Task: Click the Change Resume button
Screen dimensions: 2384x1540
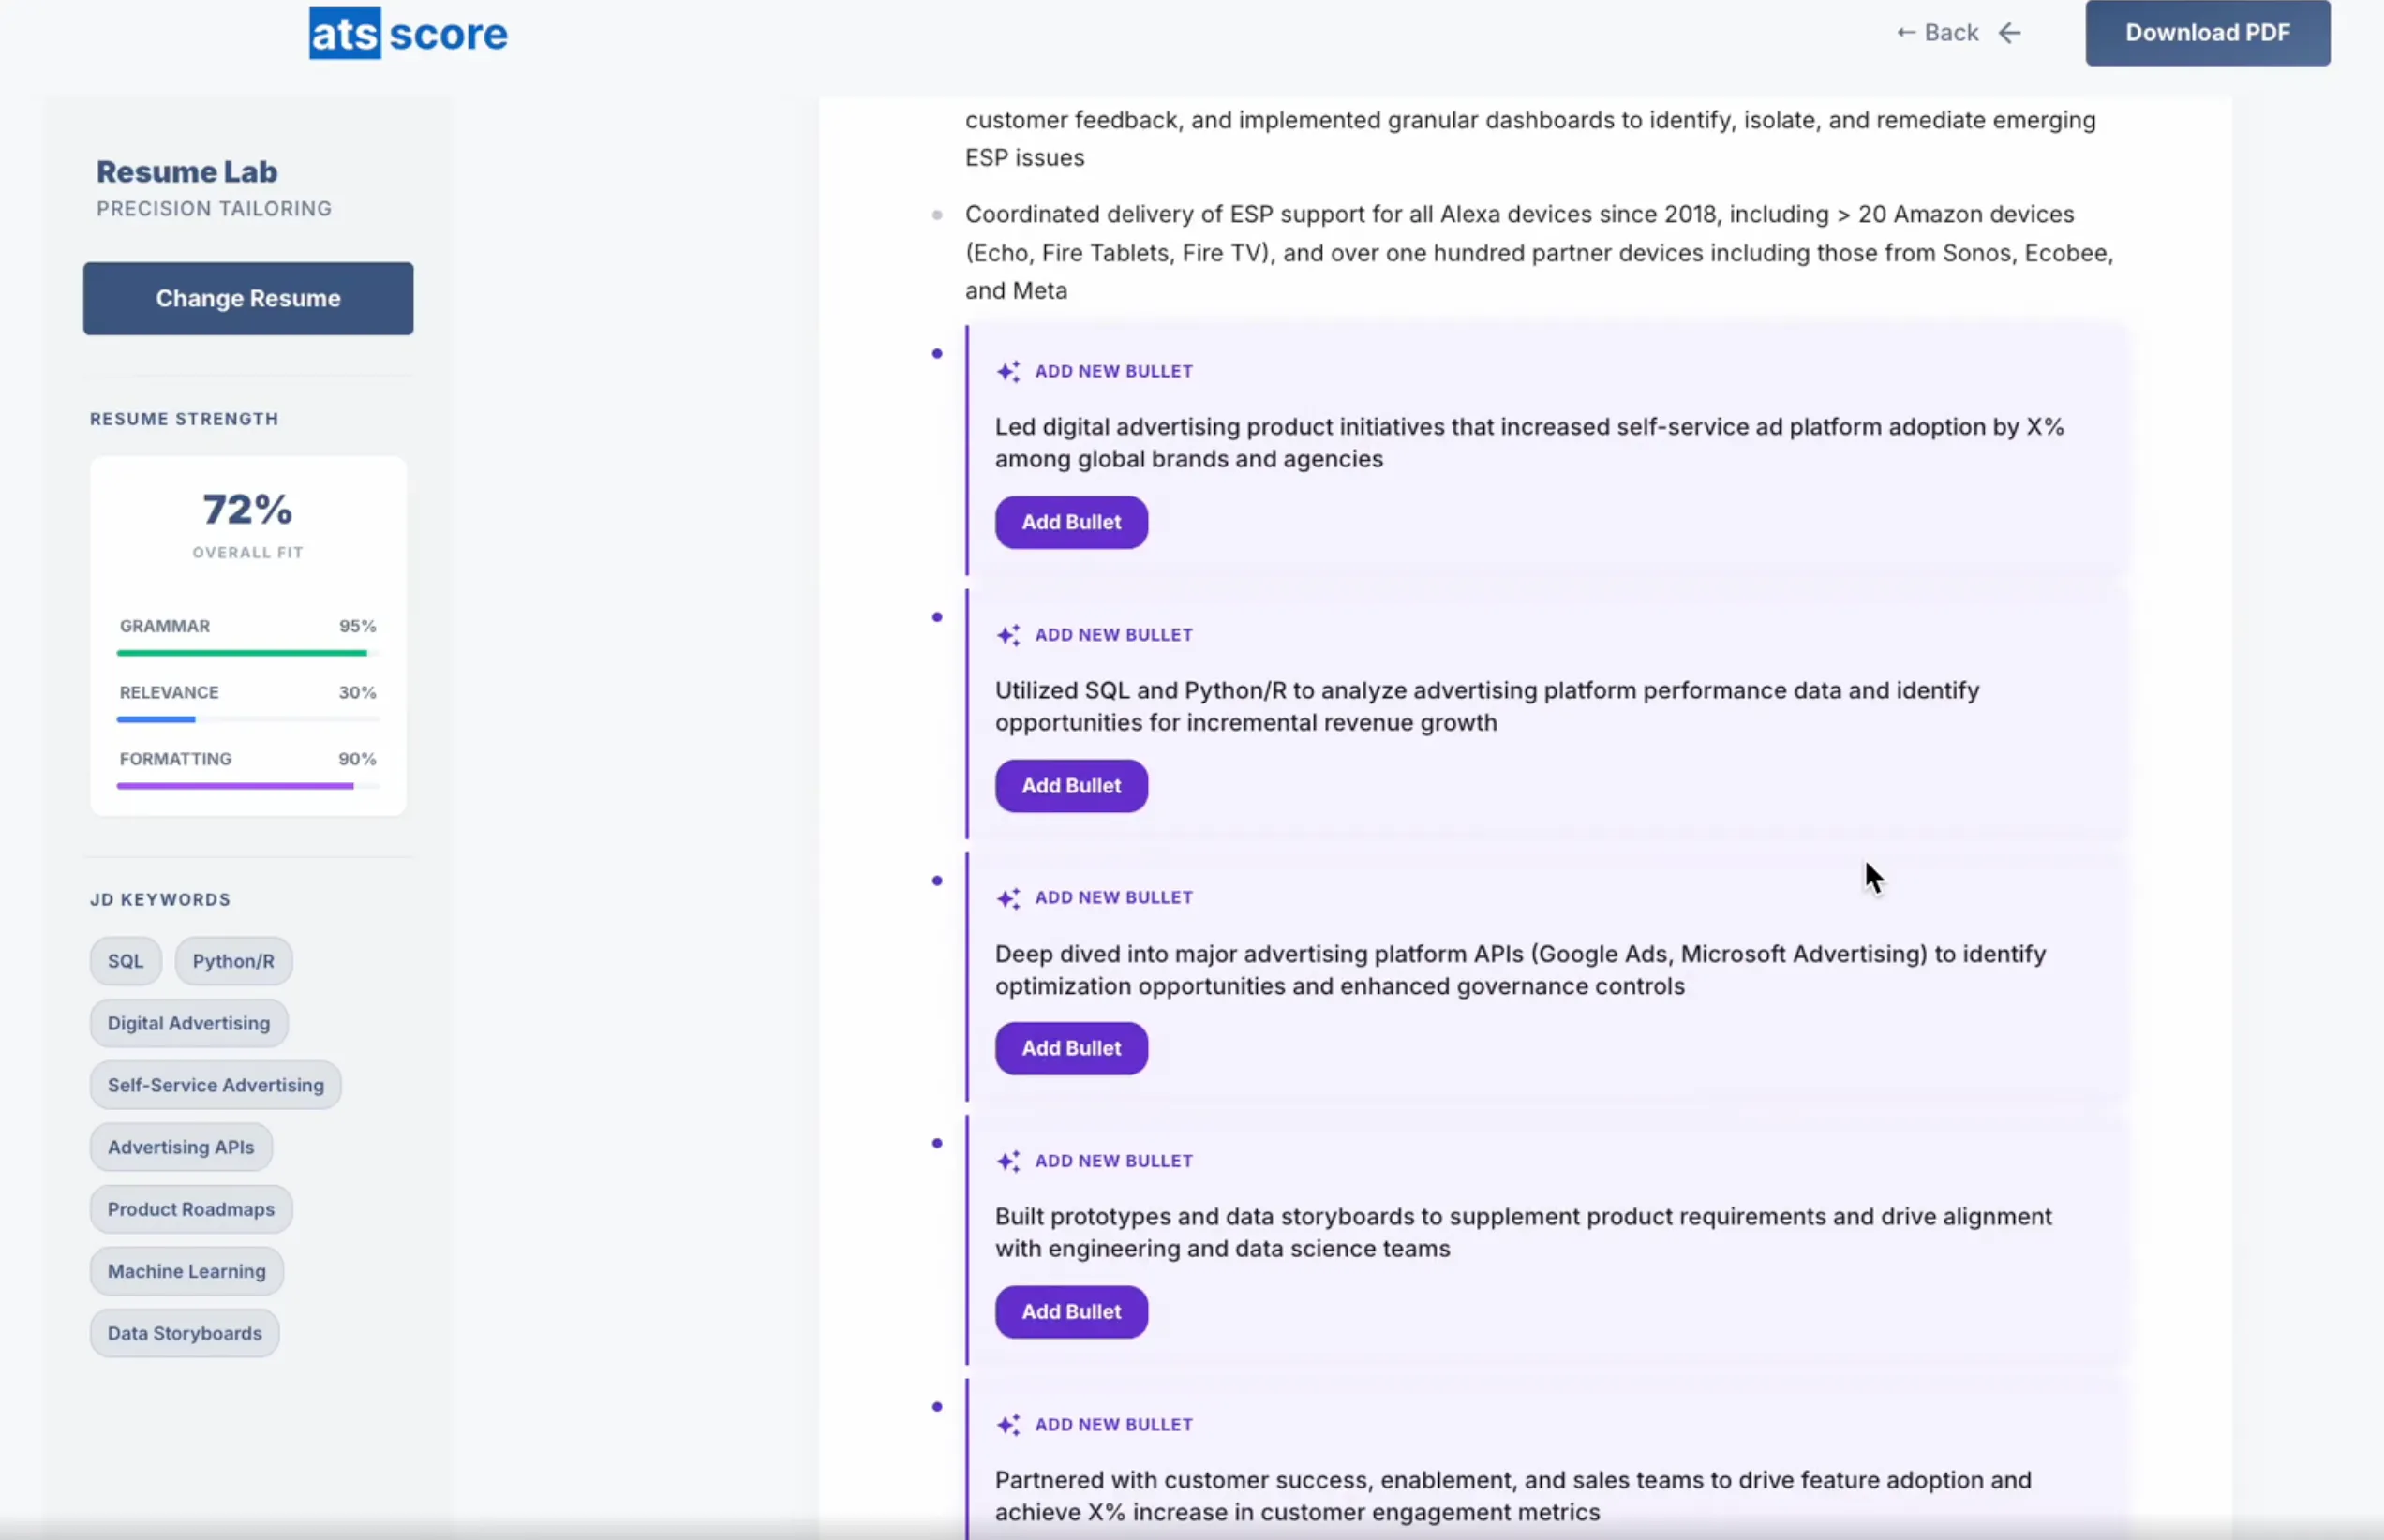Action: [x=248, y=298]
